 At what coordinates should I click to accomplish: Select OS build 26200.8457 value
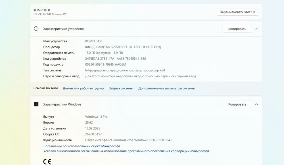point(93,134)
